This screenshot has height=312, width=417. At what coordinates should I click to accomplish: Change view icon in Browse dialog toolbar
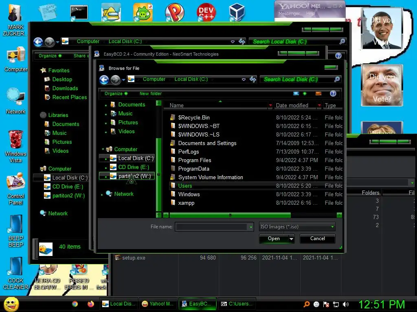coord(296,93)
